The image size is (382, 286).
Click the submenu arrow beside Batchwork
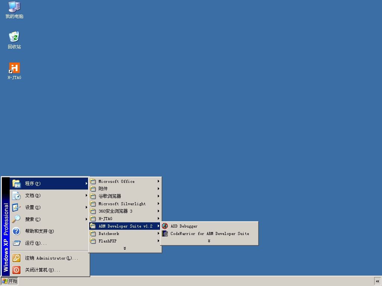pos(158,234)
